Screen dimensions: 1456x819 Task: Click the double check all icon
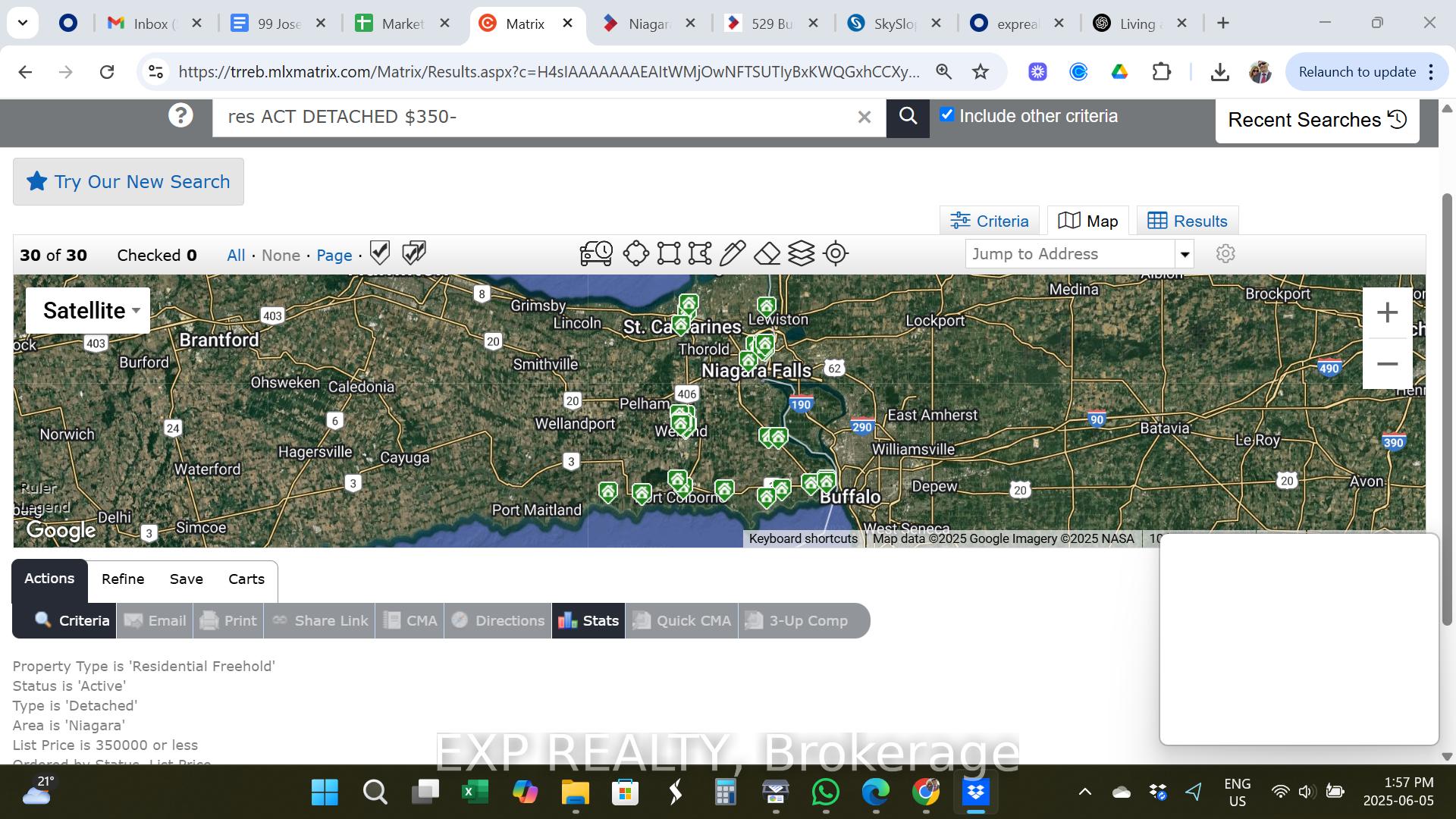coord(413,253)
